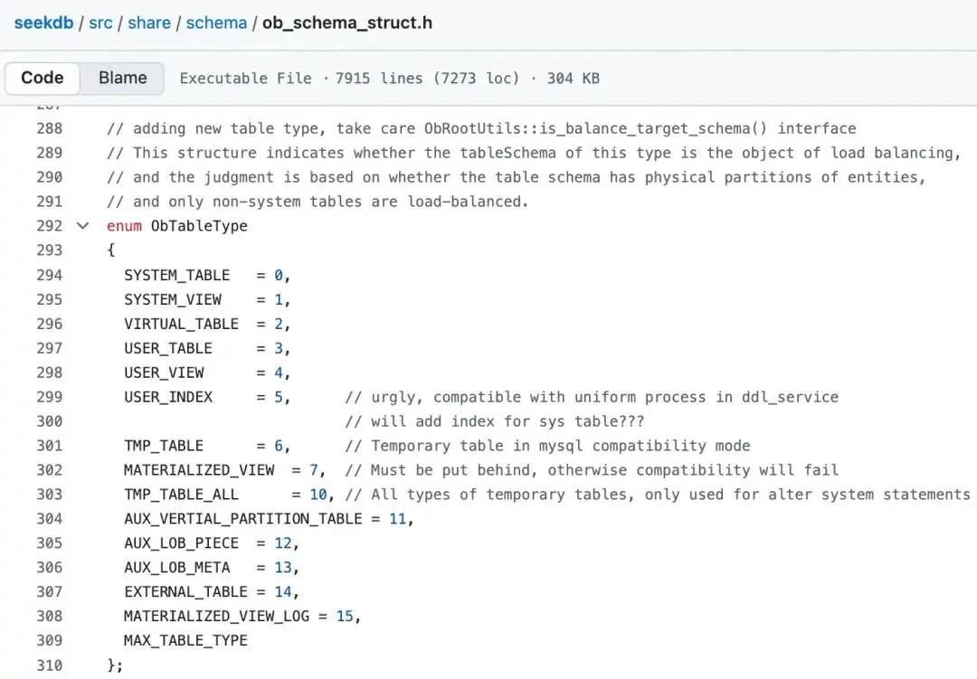
Task: Open the seekdb repository breadcrumb link
Action: (44, 23)
